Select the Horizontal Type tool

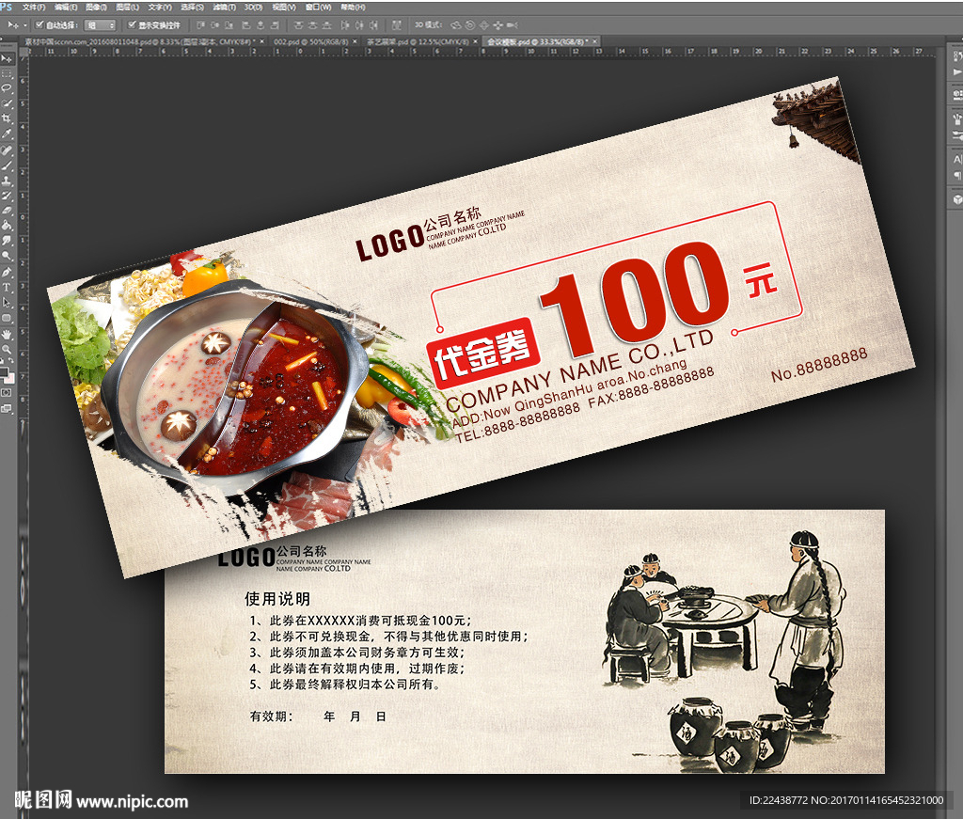click(7, 287)
